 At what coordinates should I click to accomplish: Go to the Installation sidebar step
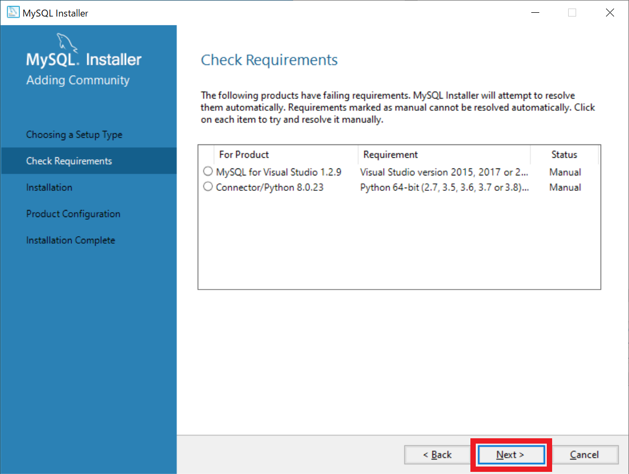49,188
